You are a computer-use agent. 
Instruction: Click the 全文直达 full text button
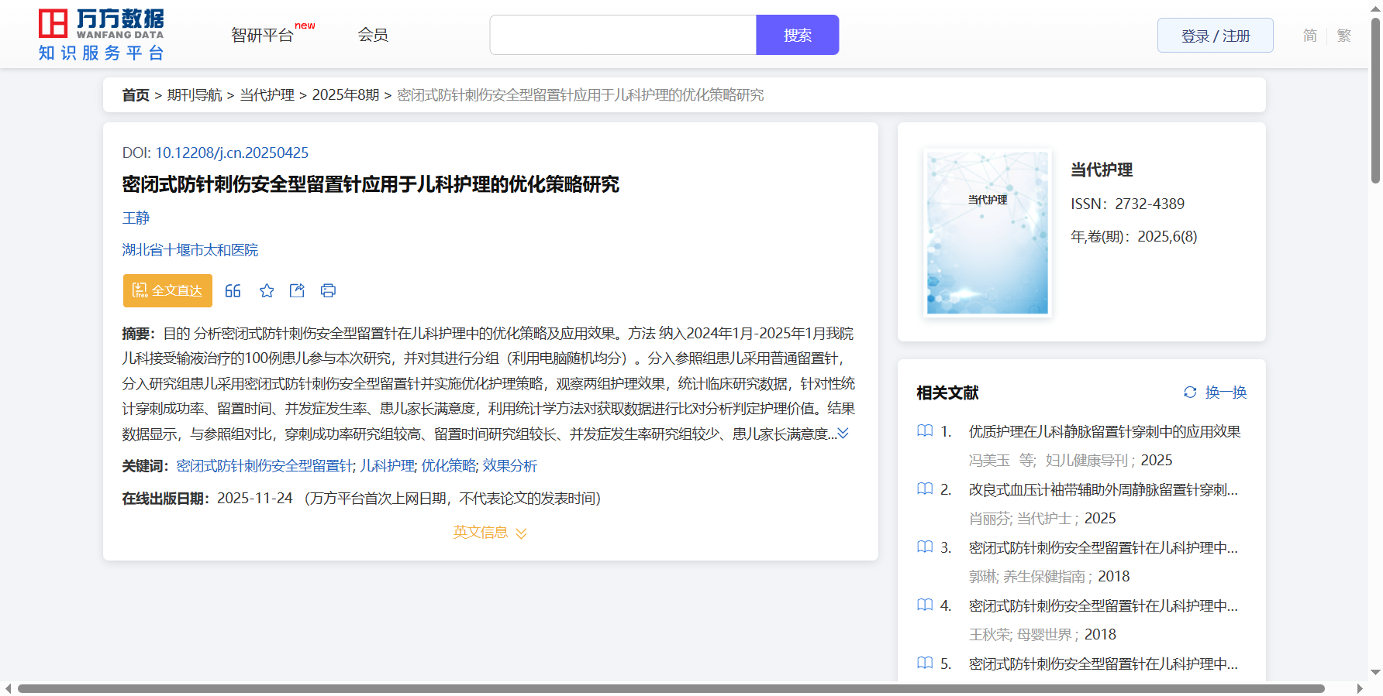point(167,290)
